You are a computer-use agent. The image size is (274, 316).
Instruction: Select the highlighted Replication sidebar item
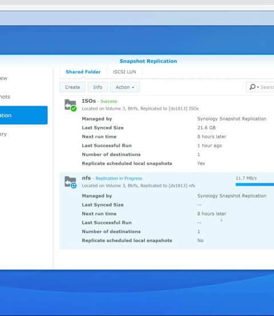(24, 115)
